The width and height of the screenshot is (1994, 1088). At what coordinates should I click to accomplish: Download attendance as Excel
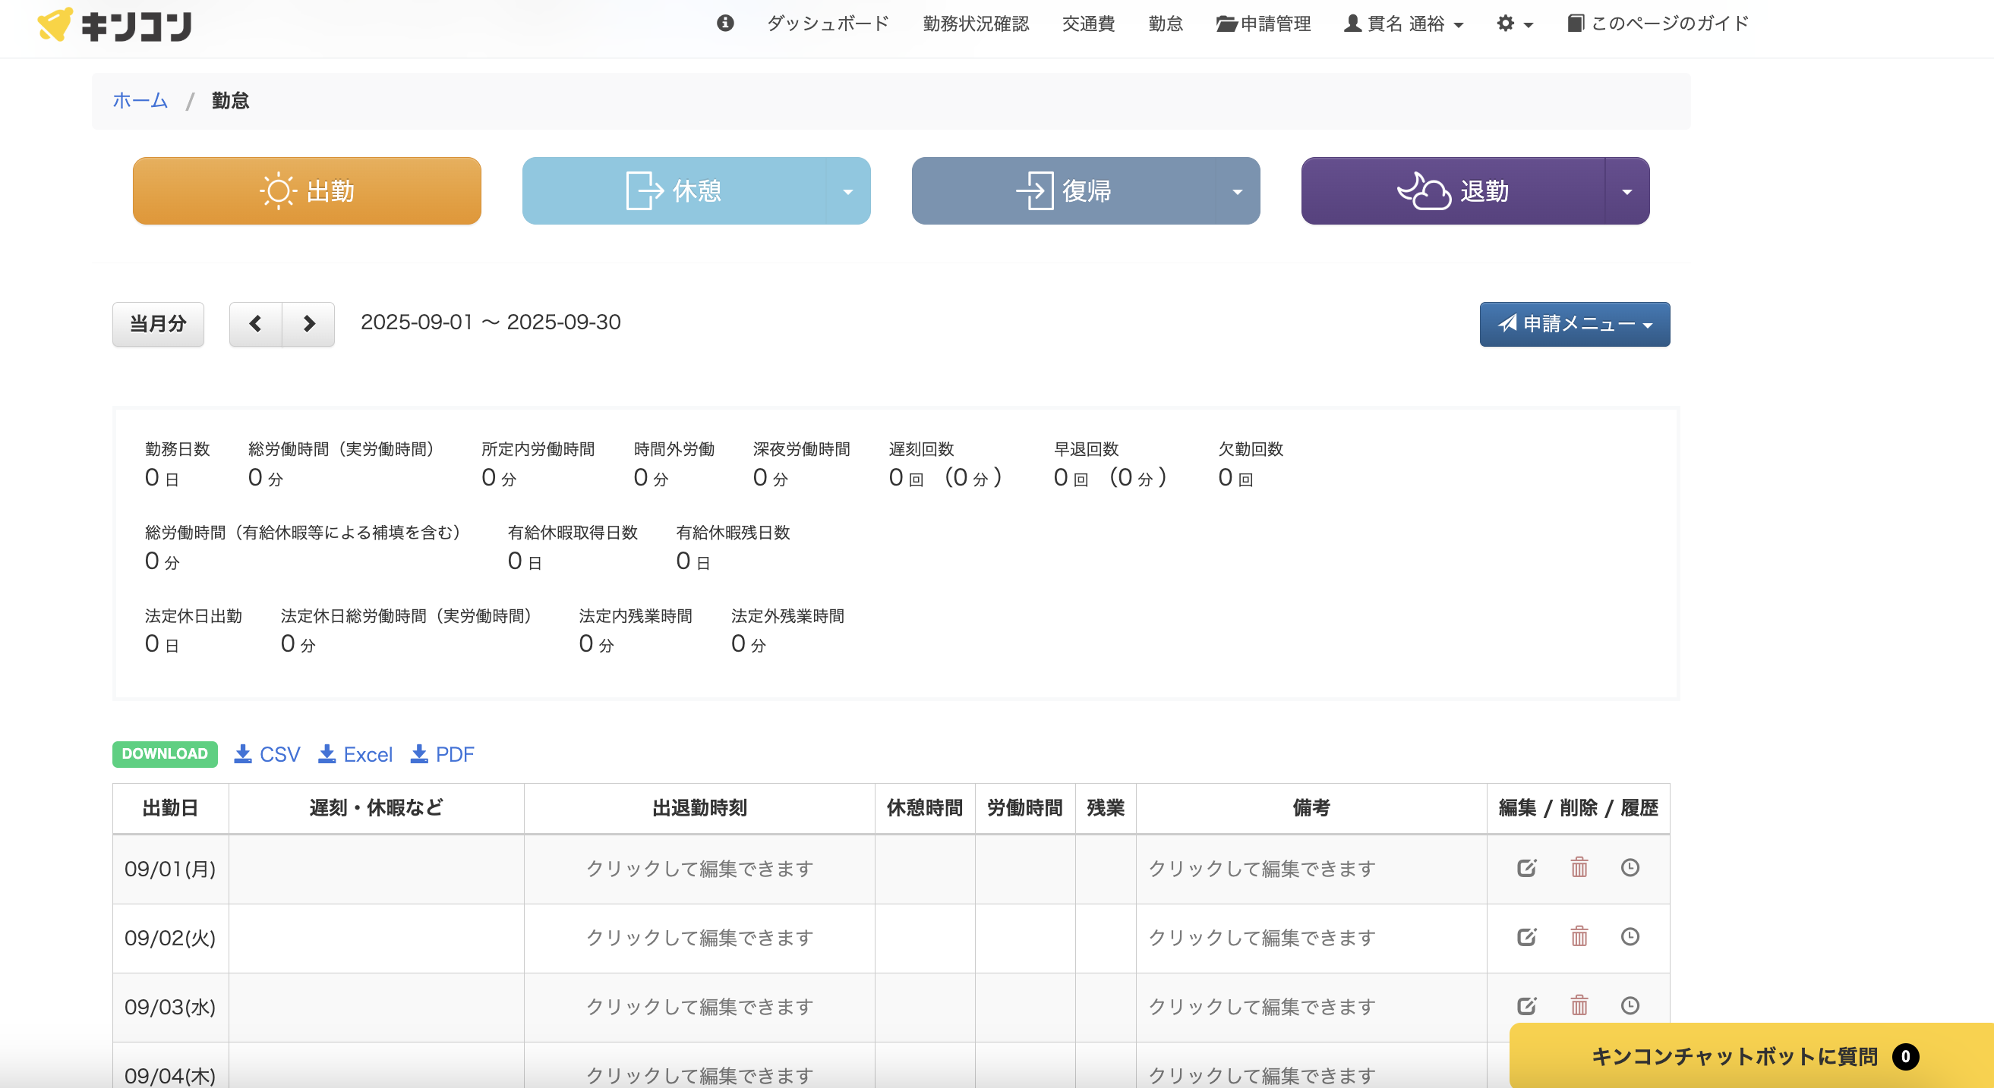point(355,754)
